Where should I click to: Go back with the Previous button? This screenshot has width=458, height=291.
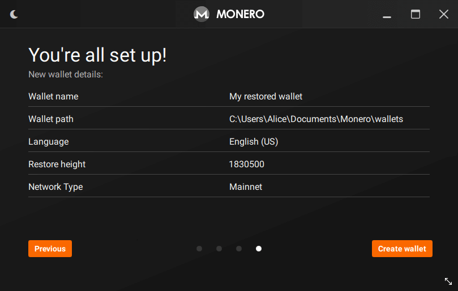pyautogui.click(x=50, y=249)
